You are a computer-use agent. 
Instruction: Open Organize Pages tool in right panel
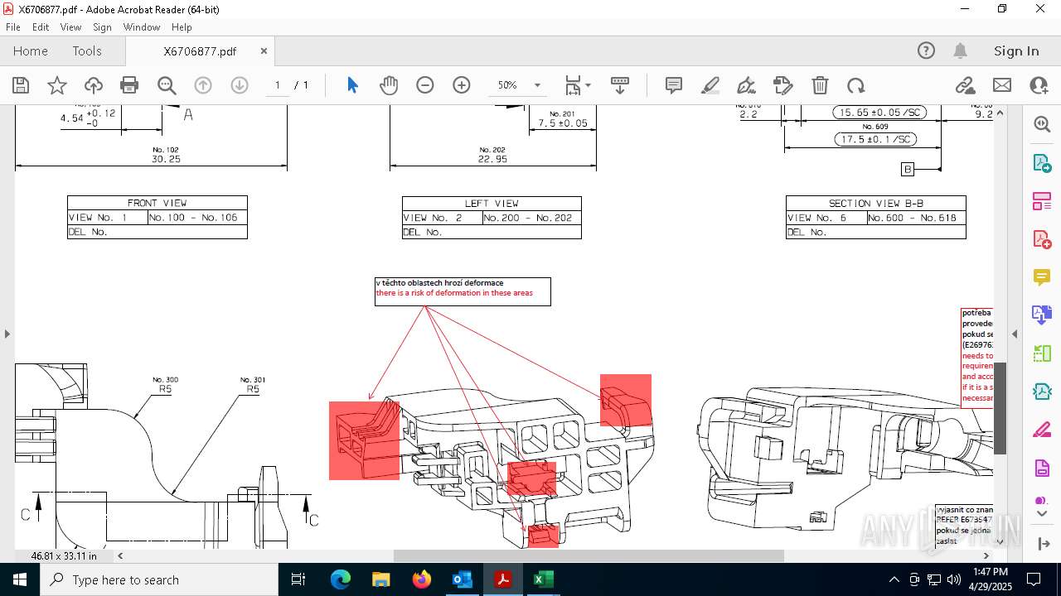click(x=1042, y=200)
